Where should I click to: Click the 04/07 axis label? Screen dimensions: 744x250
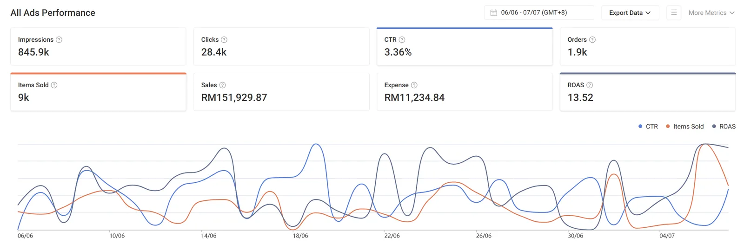point(667,236)
